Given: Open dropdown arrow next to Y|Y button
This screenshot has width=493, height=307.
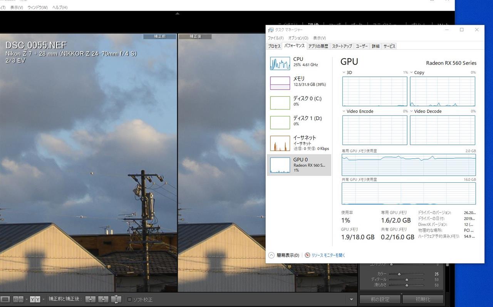Looking at the screenshot, I should coord(44,299).
